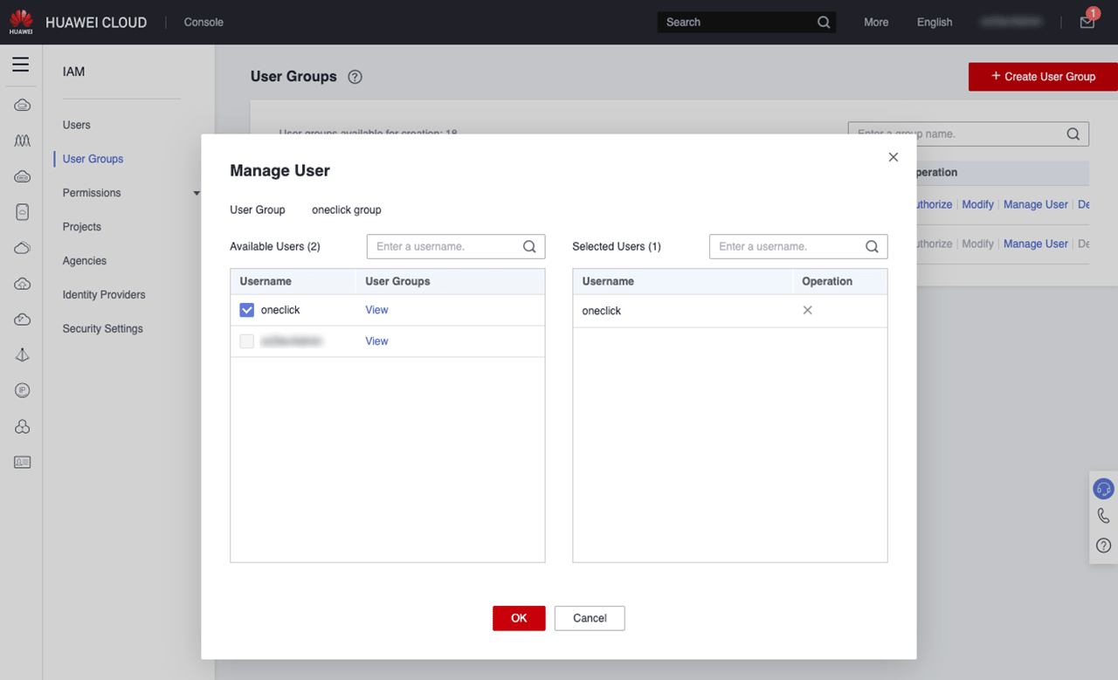Click the search icon in the Available Users field

tap(529, 247)
